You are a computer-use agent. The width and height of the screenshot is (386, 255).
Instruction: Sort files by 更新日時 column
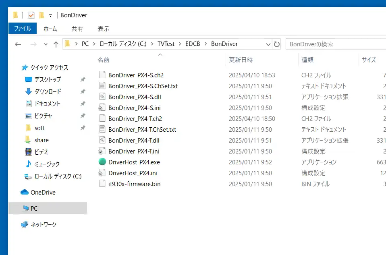[x=241, y=60]
